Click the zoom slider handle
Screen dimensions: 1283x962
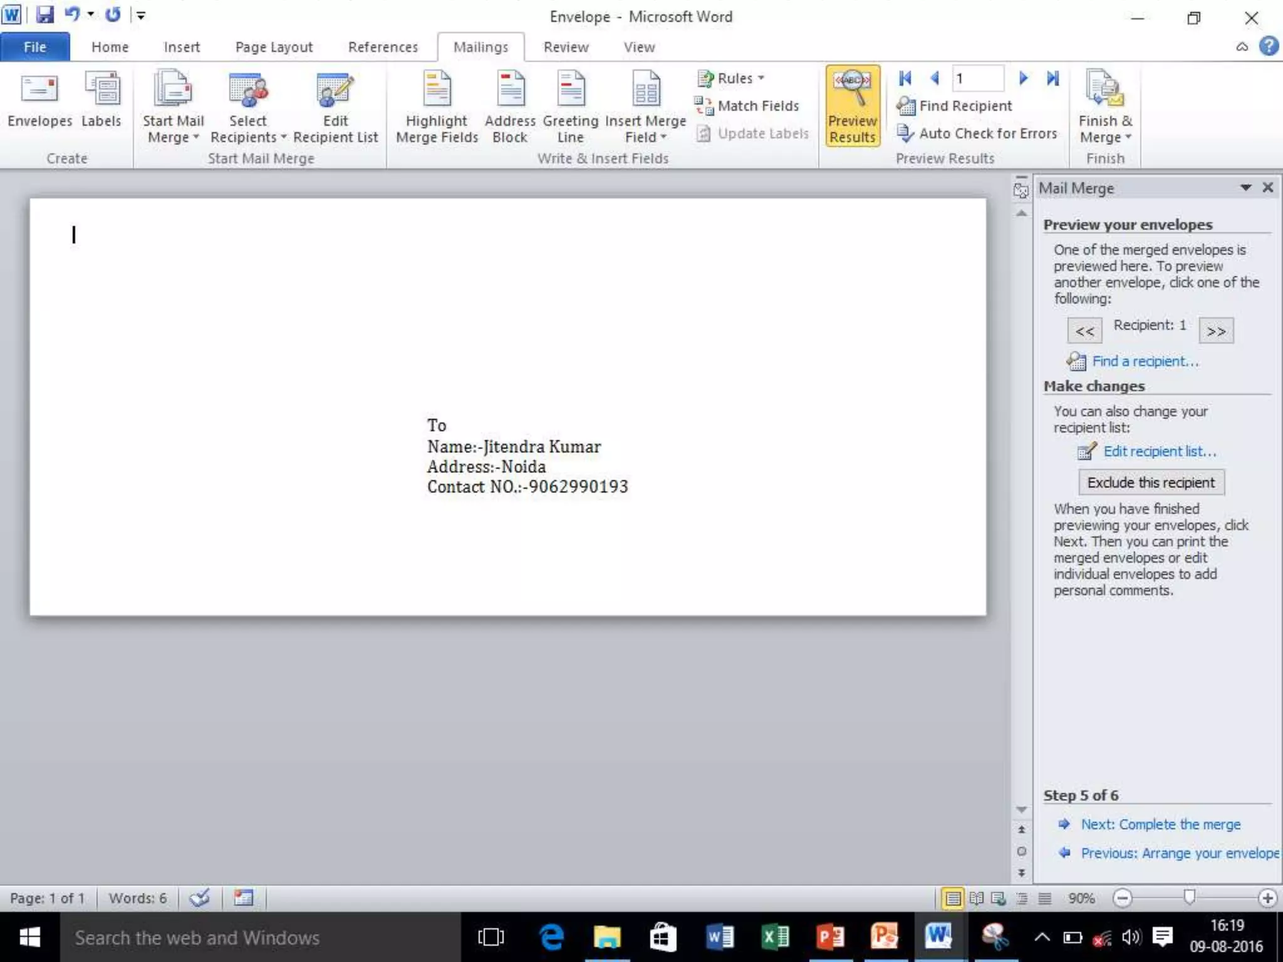(1189, 897)
